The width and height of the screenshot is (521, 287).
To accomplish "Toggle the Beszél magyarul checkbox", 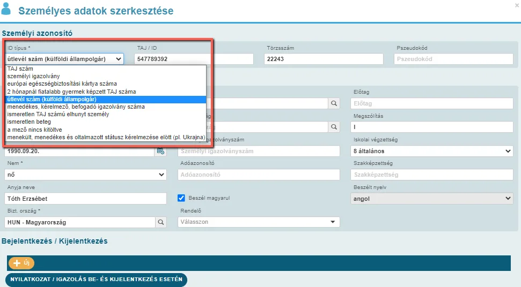I will point(181,198).
